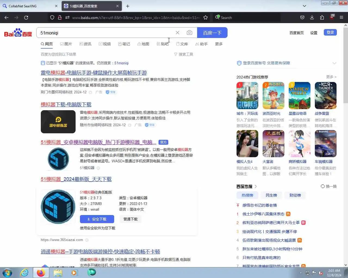Switch to the 视频 search tab

[105, 44]
